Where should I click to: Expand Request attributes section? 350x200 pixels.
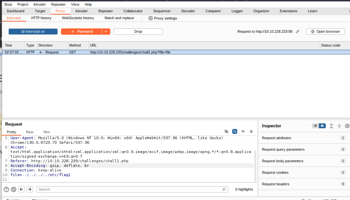coord(304,138)
